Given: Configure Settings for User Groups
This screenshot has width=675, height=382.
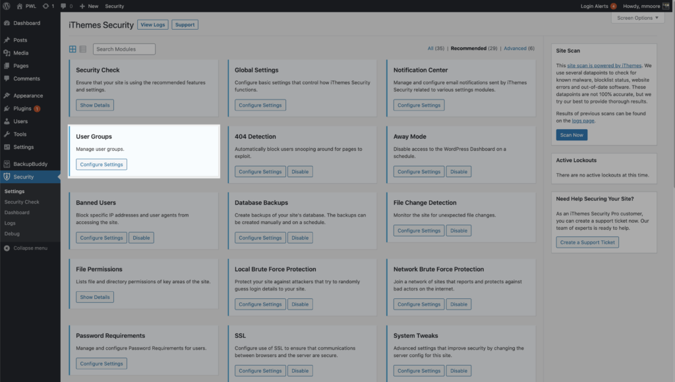Looking at the screenshot, I should coord(101,165).
